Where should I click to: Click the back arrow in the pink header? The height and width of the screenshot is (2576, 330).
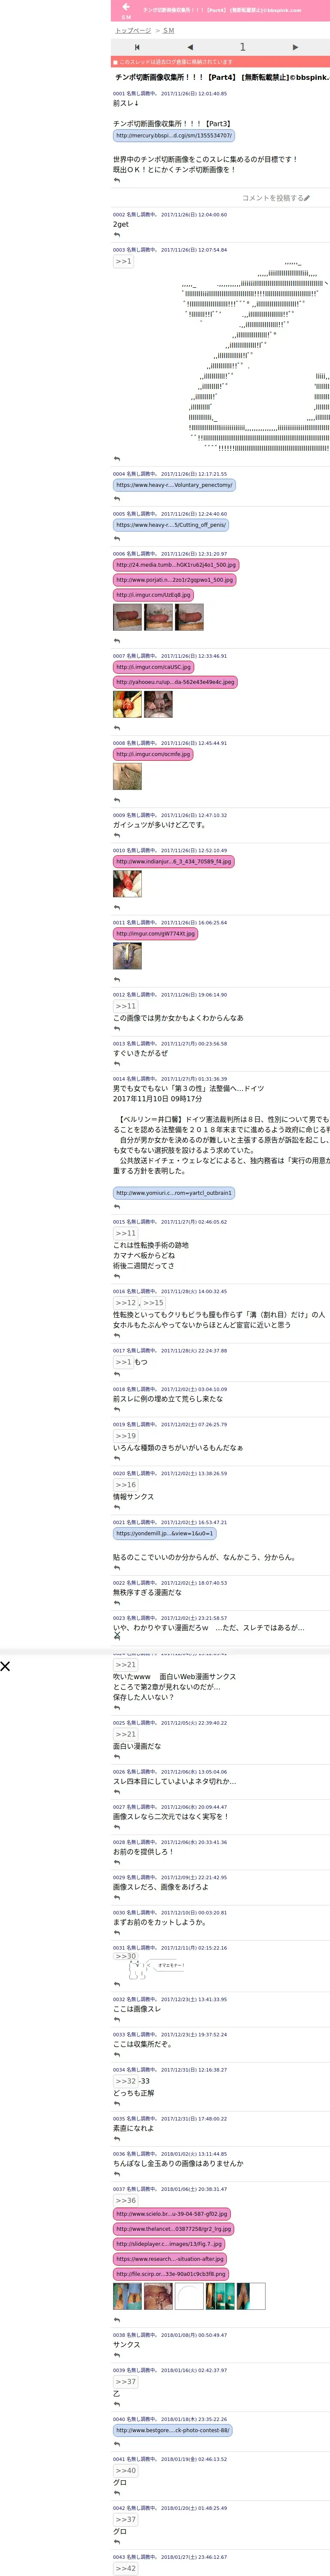pos(126,7)
